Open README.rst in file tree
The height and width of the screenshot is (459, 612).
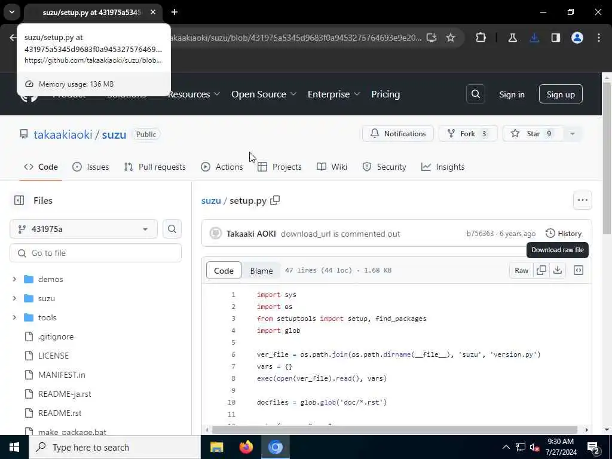(60, 413)
